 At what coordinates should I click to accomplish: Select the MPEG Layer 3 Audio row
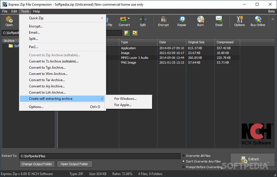(x=173, y=58)
